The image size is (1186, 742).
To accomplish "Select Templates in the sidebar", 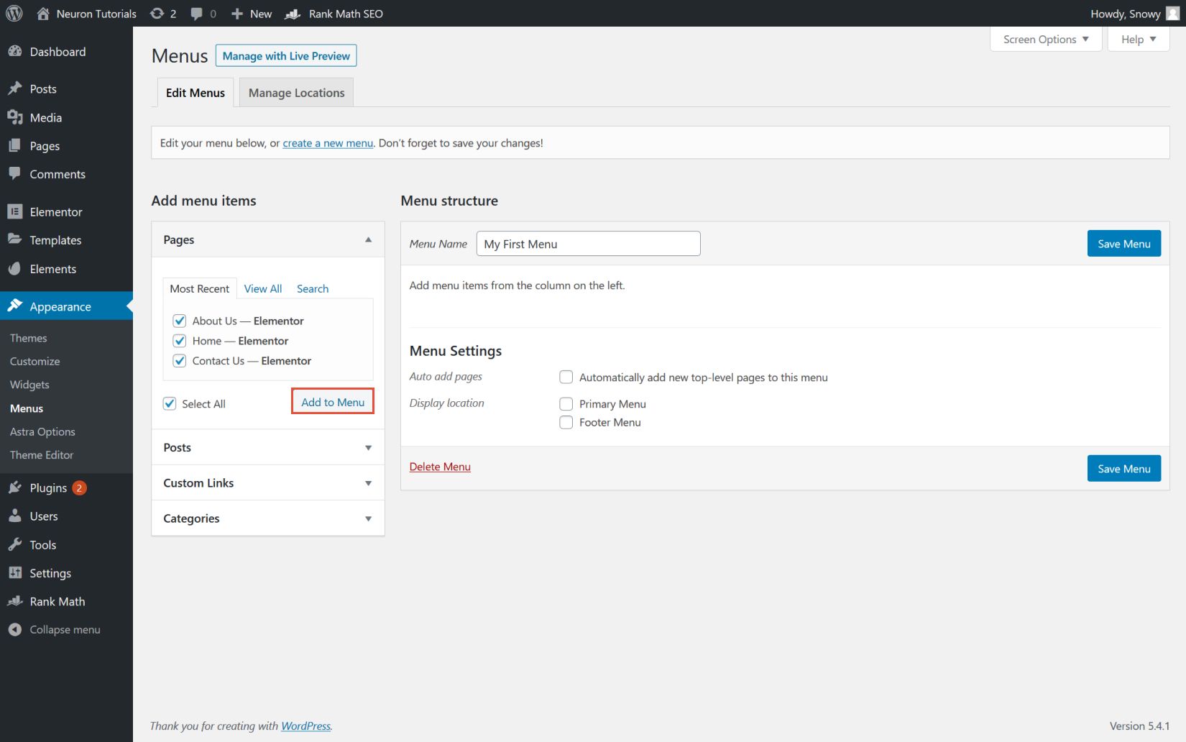I will 54,239.
